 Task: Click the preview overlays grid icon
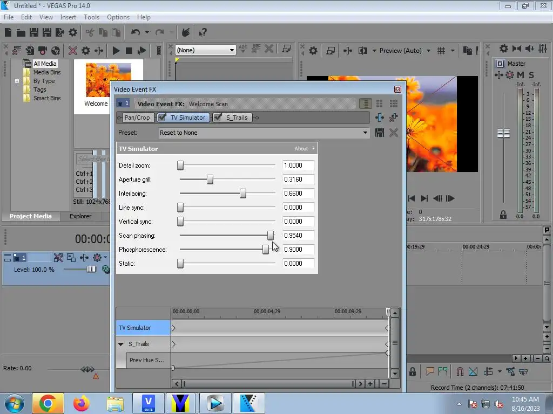(x=441, y=51)
